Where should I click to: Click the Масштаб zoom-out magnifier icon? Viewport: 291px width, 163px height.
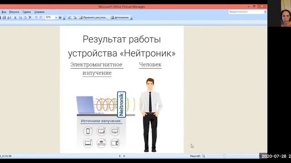click(203, 156)
